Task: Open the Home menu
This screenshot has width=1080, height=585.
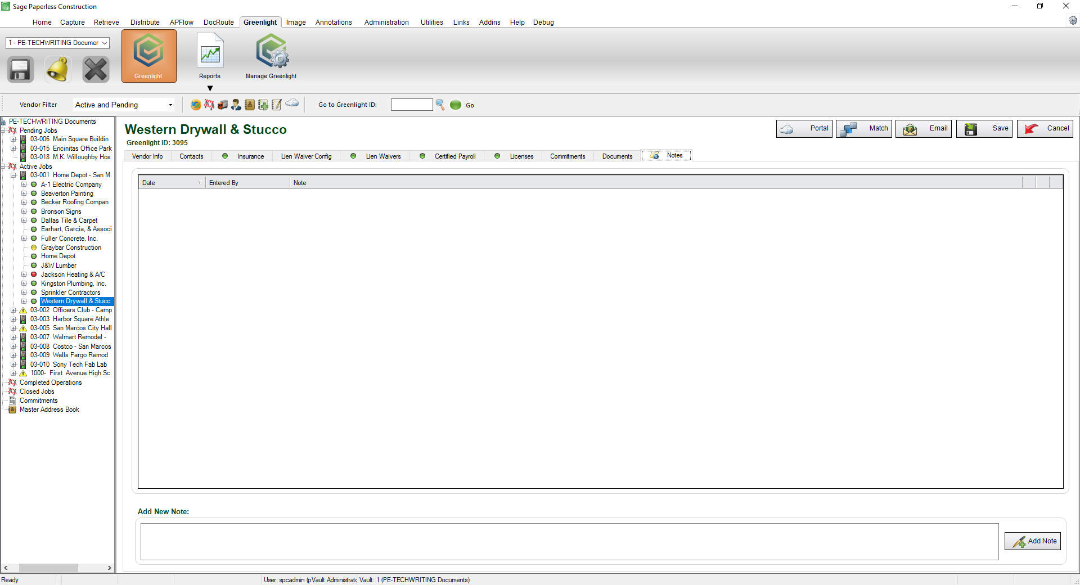Action: (42, 22)
